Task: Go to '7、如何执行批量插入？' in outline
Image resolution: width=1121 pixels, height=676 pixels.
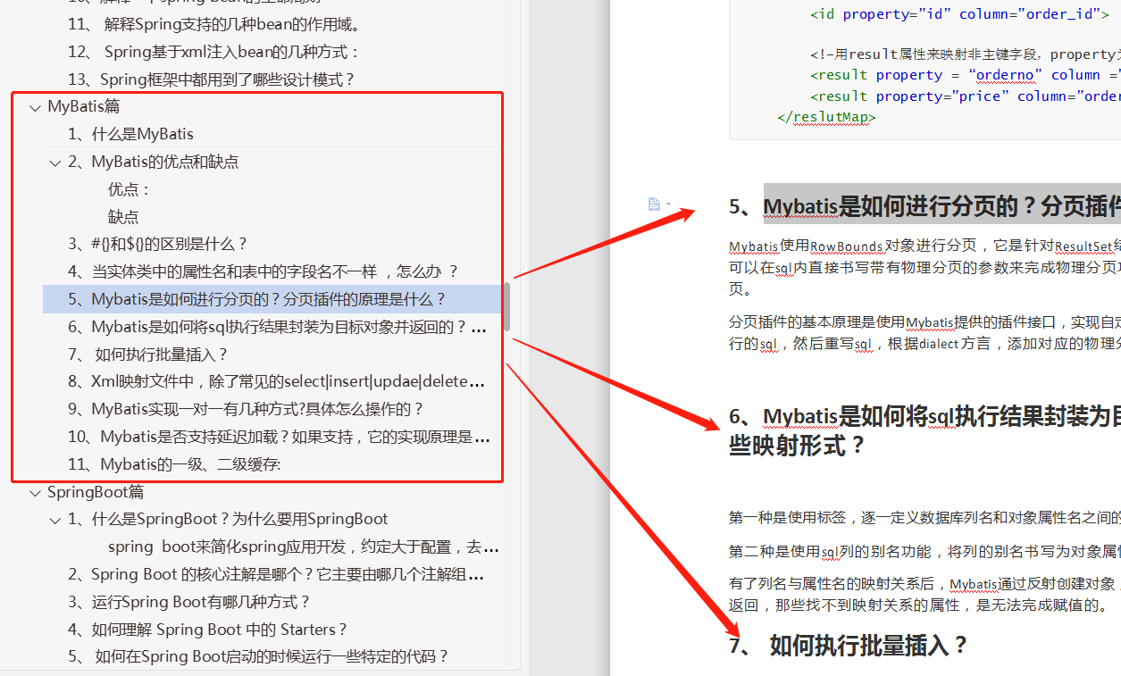Action: [148, 355]
